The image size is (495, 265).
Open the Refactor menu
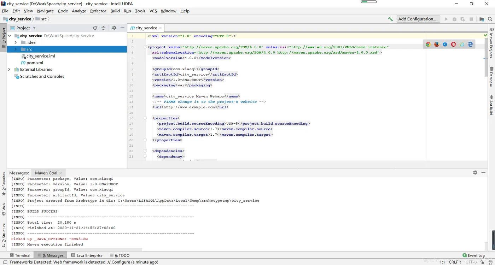tap(98, 11)
